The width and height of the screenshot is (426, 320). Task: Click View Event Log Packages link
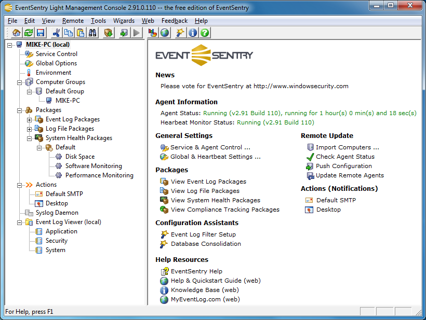208,182
